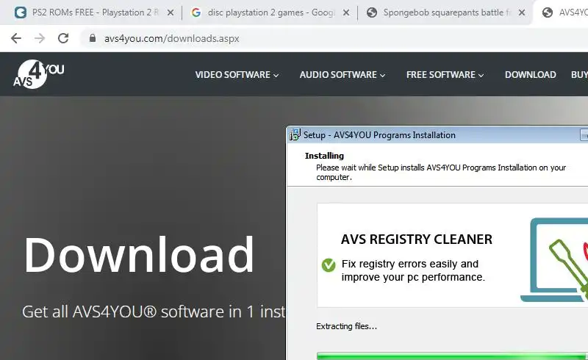Expand the AUDIO SOFTWARE menu
The image size is (588, 360).
click(342, 75)
